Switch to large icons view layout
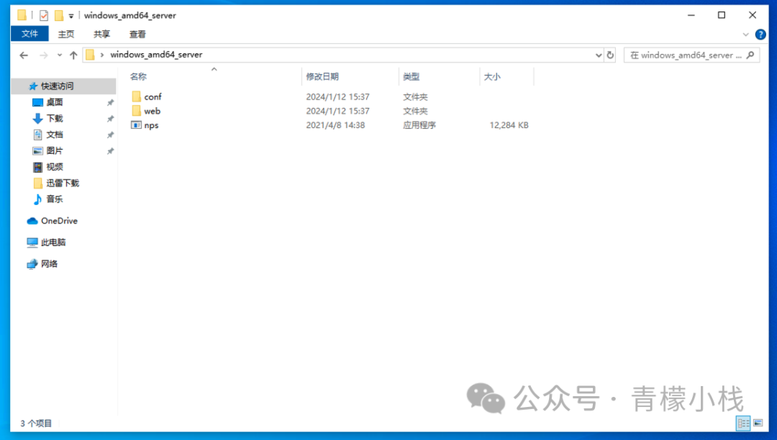 (758, 423)
